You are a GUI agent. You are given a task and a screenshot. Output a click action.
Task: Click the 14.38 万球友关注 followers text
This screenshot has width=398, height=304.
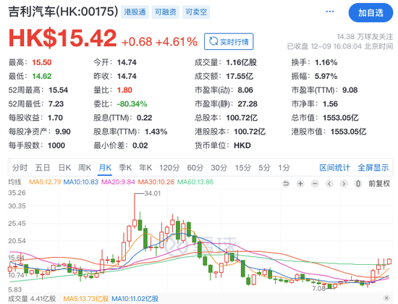pos(365,37)
